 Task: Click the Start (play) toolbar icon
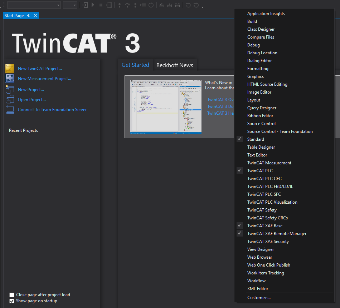(93, 5)
